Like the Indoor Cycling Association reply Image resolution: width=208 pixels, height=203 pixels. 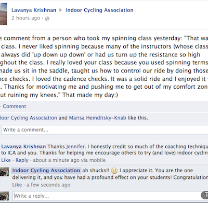(17, 185)
